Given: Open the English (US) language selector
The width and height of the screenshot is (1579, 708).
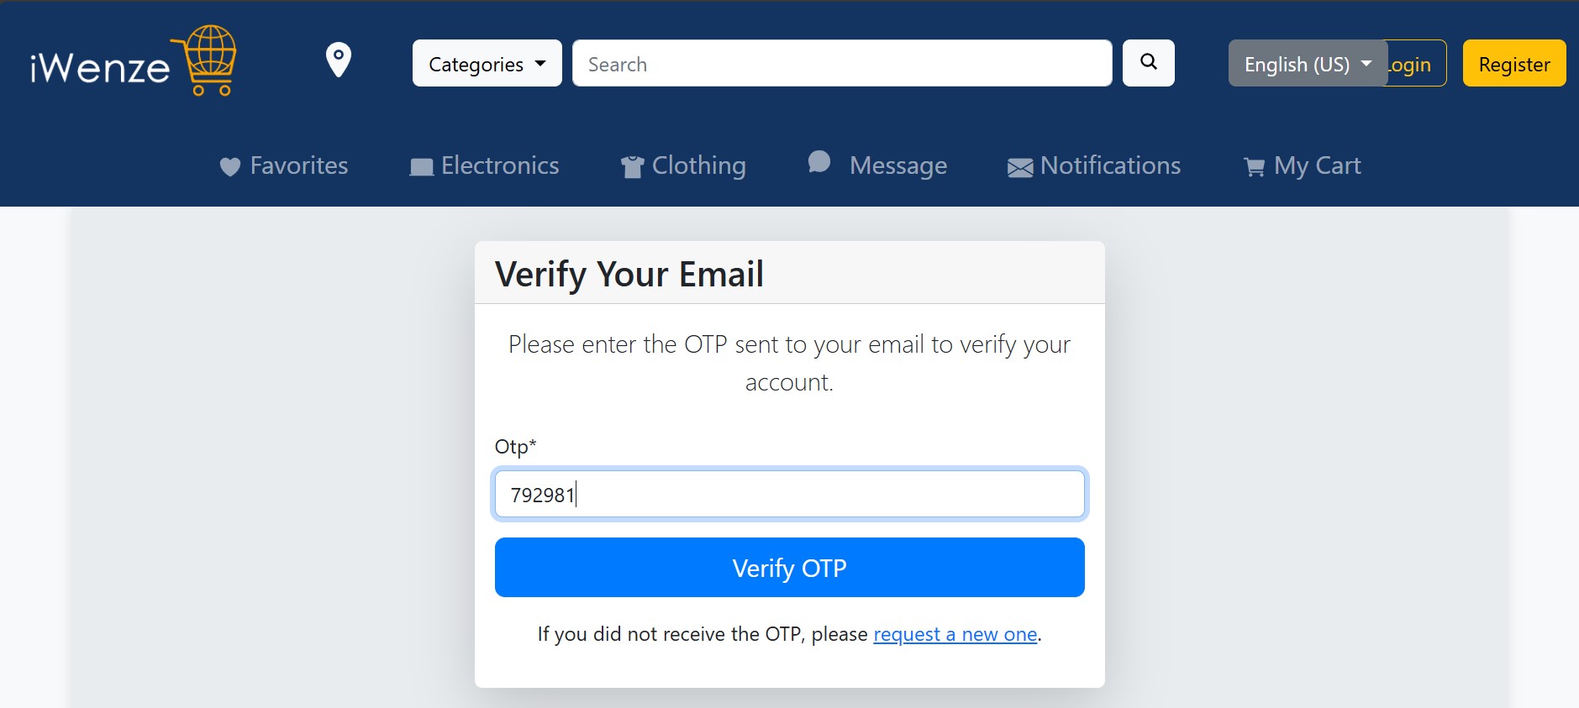Looking at the screenshot, I should click(1308, 63).
